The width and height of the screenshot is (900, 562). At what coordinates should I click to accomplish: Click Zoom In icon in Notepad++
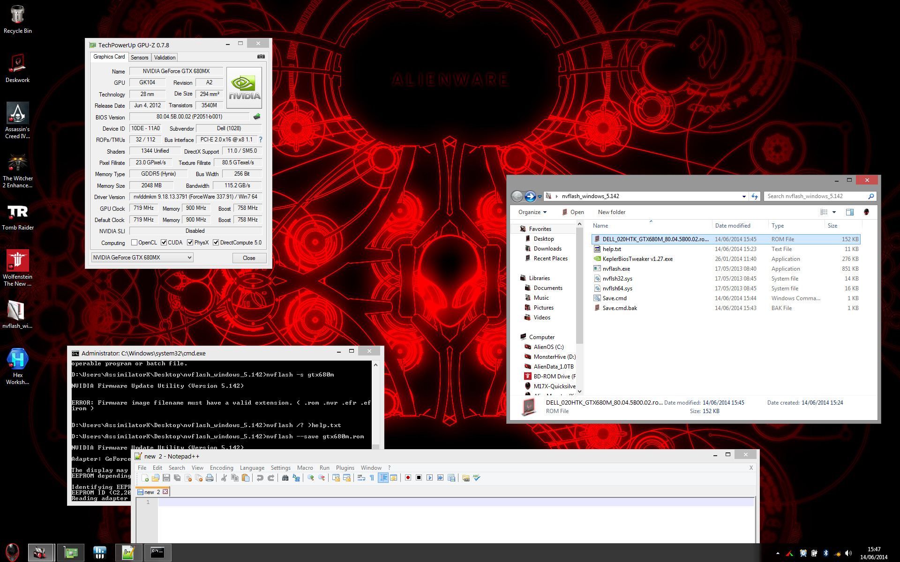click(310, 478)
